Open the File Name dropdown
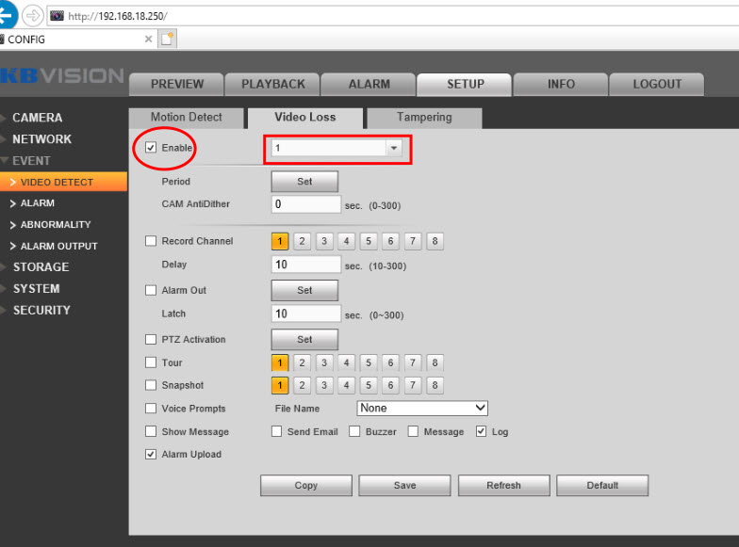739x547 pixels. coord(422,409)
